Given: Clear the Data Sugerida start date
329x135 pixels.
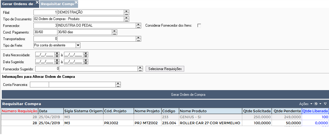Looking at the screenshot, I should click(57, 60).
